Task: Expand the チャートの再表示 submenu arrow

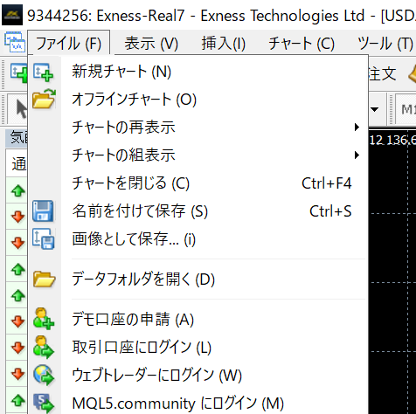Action: pyautogui.click(x=357, y=127)
